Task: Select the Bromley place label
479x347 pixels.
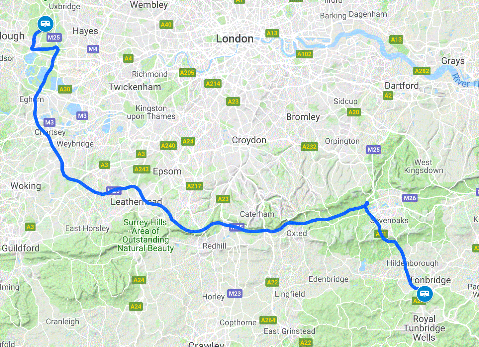Action: [x=303, y=117]
